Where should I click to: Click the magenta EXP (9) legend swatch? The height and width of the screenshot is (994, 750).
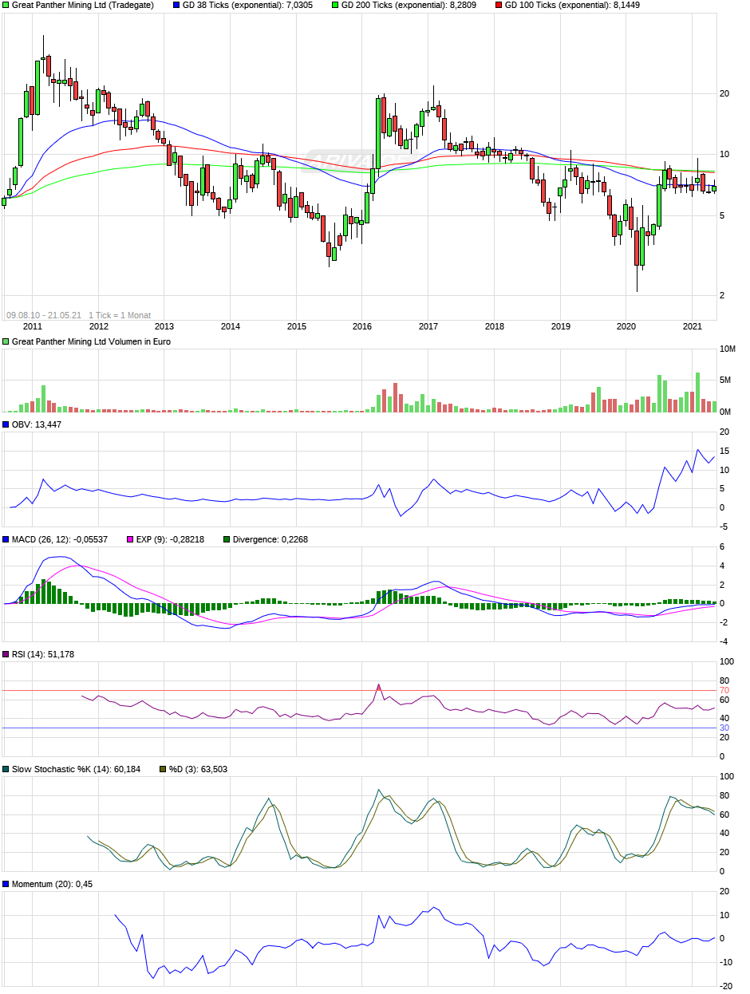131,539
